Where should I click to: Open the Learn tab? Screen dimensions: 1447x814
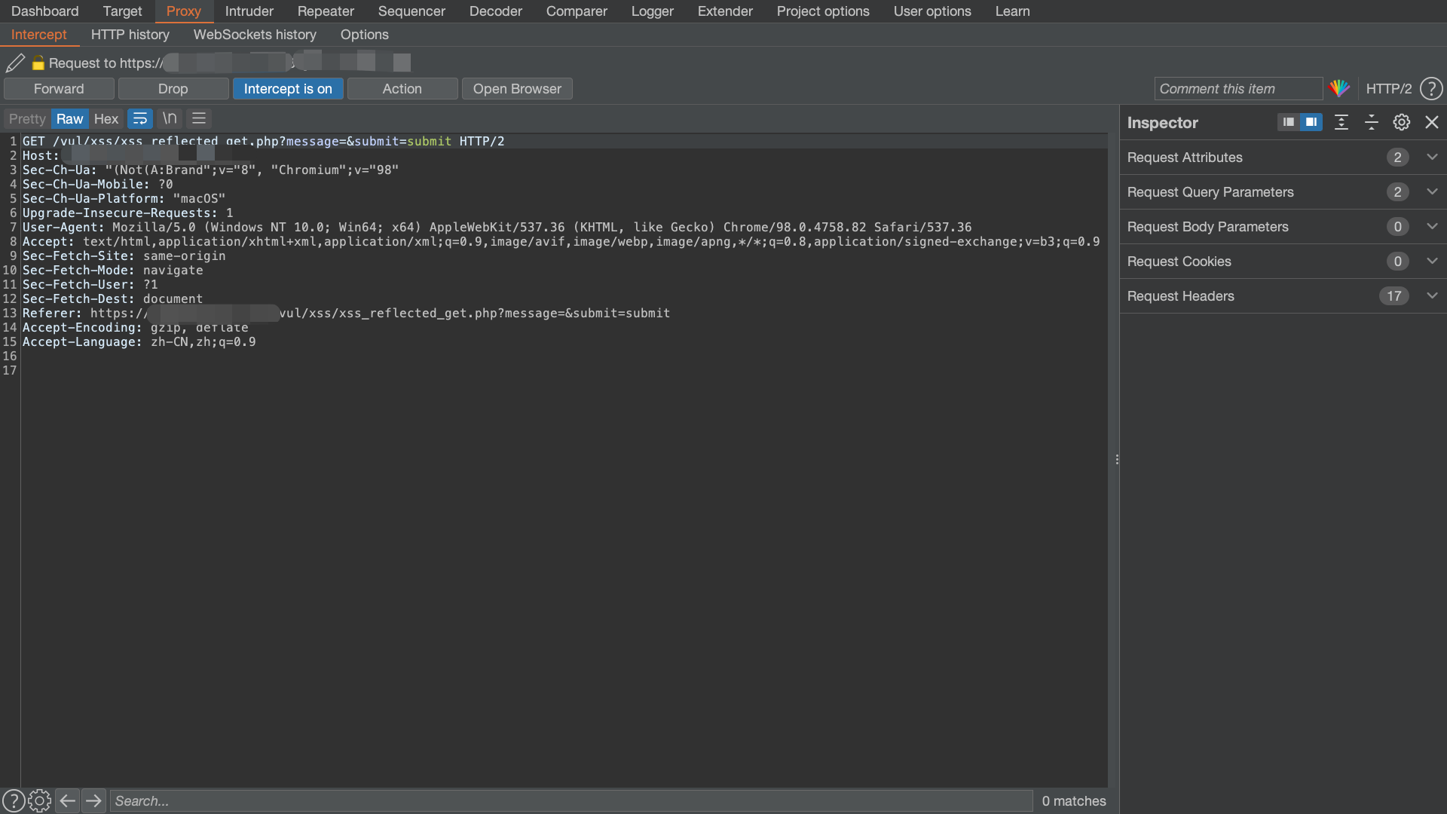click(1012, 11)
